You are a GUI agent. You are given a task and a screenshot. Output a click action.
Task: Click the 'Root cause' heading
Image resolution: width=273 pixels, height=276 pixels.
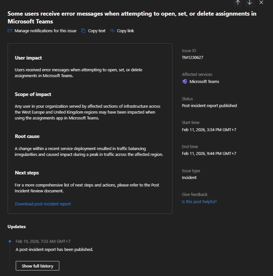point(27,136)
